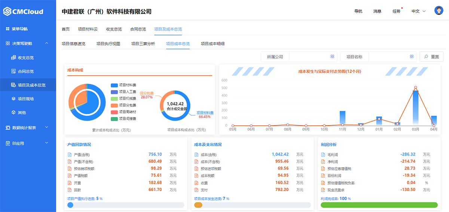449x212 pixels.
Task: Click the CMCloud logo icon
Action: [7, 11]
